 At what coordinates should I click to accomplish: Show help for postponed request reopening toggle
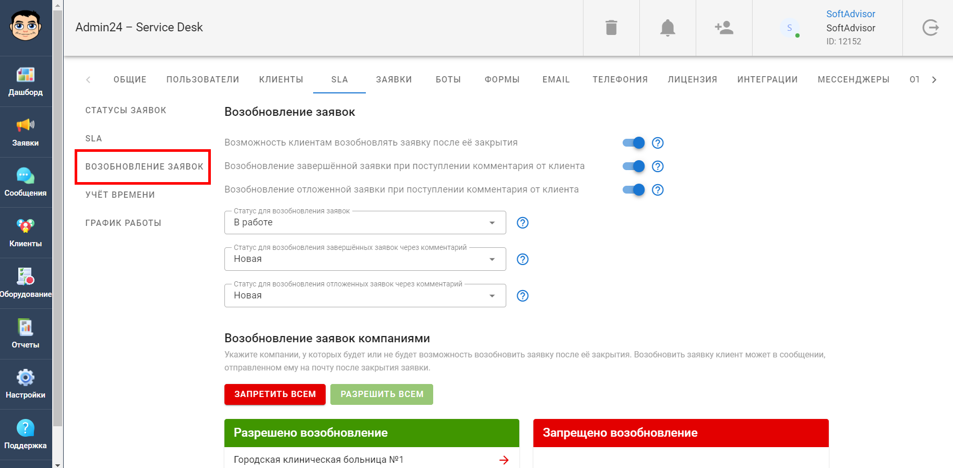tap(658, 190)
